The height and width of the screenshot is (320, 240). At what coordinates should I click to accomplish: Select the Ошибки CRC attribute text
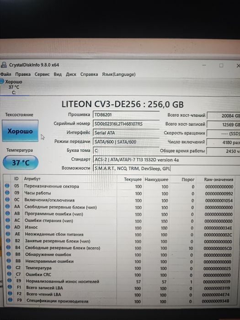38,274
